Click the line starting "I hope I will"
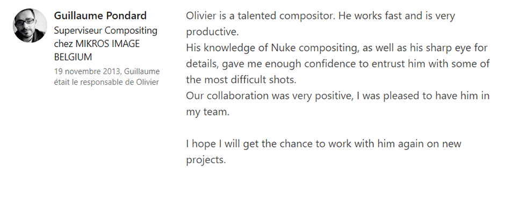This screenshot has height=220, width=519. click(x=324, y=144)
